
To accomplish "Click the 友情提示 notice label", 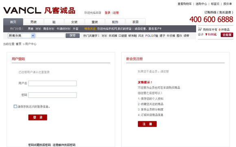I will [x=145, y=82].
